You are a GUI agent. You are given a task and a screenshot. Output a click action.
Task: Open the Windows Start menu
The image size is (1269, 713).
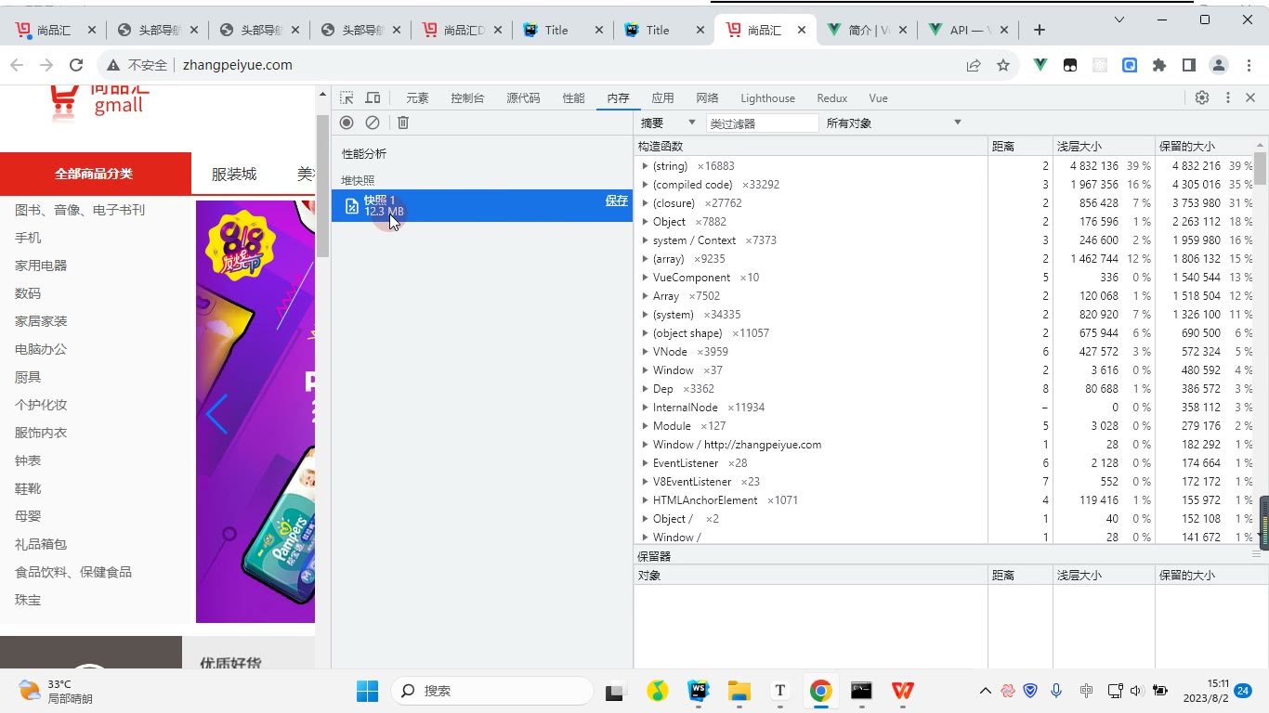[367, 691]
